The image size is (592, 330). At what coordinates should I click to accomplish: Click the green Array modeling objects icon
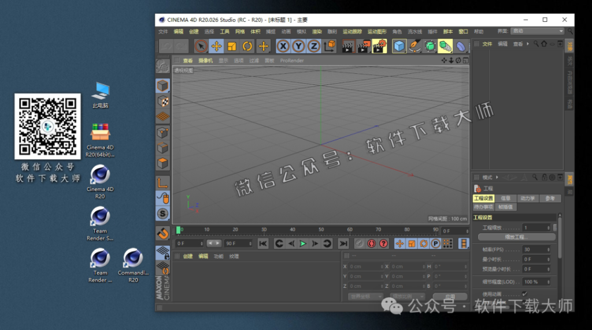click(x=446, y=46)
